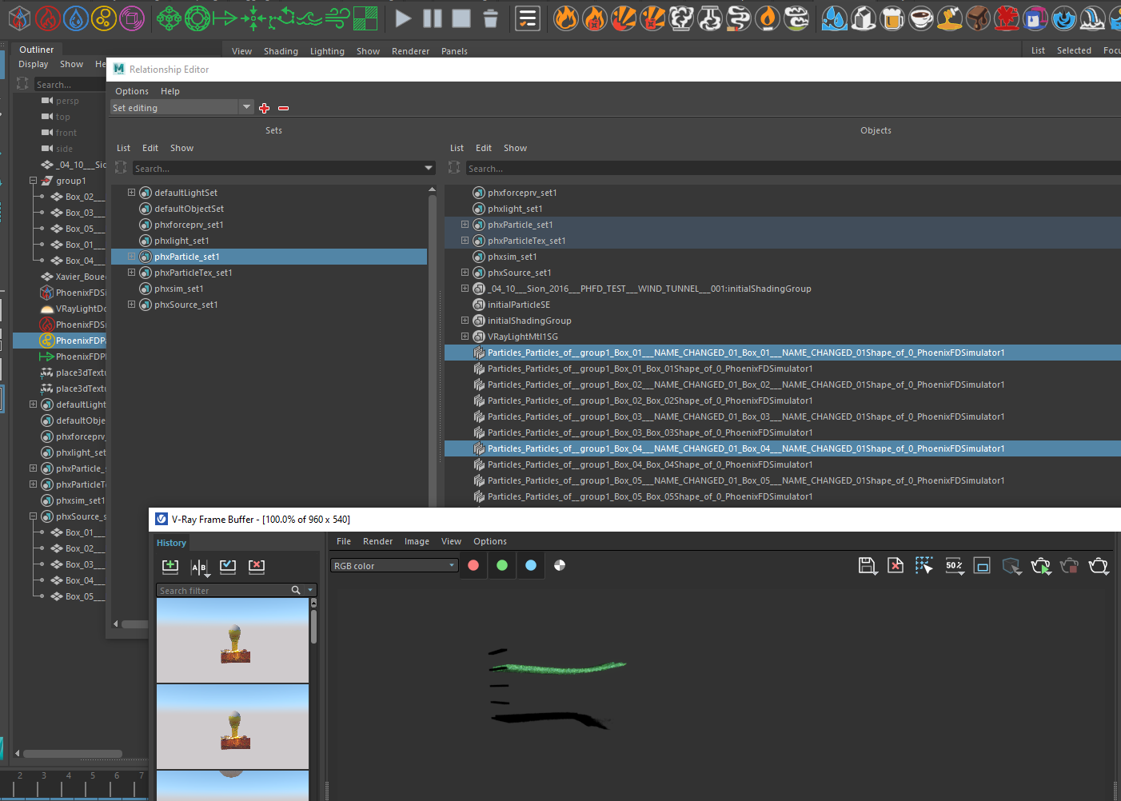
Task: Click the trash can shelf icon
Action: tap(491, 18)
